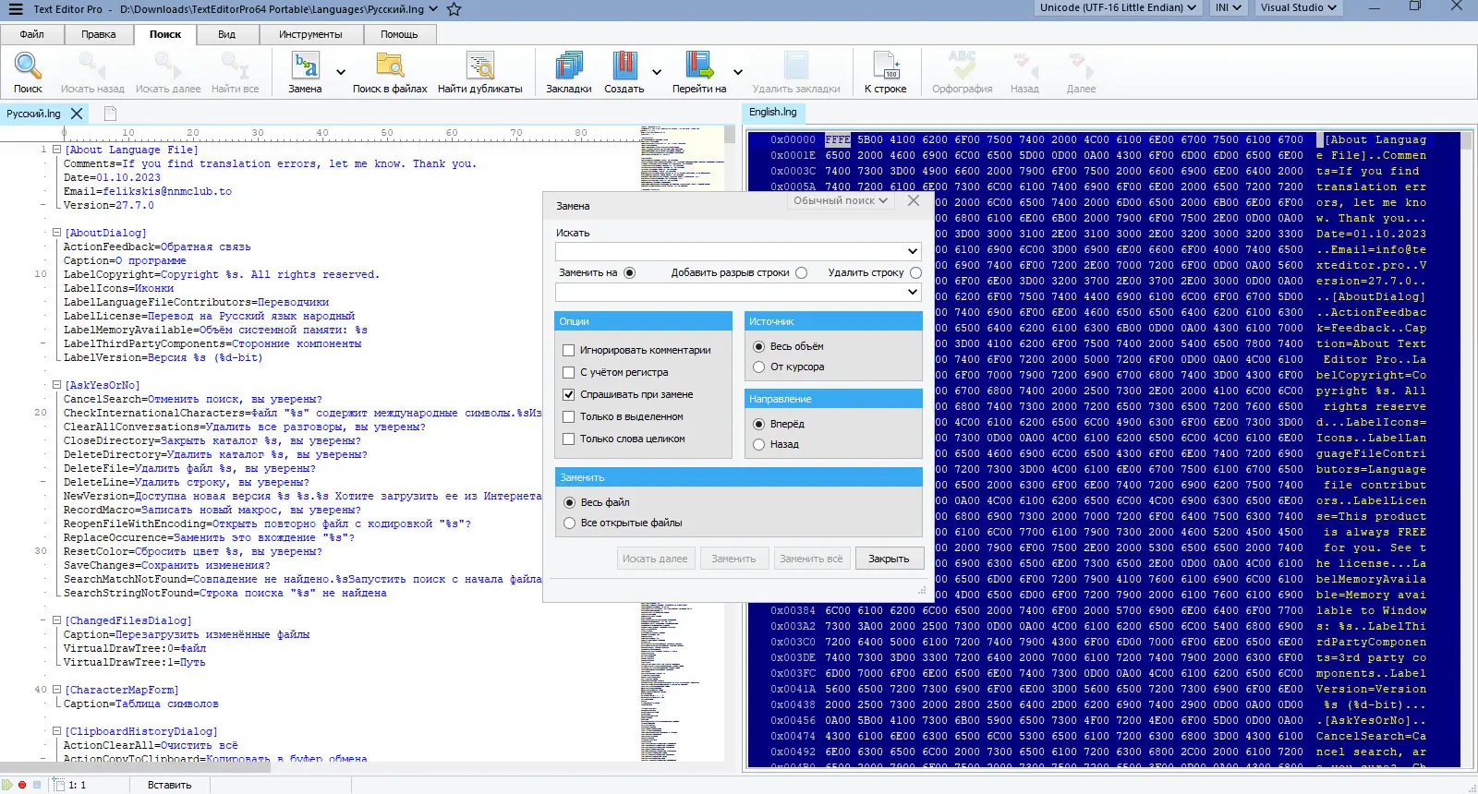Click the Поиск magnifier icon in ribbon
This screenshot has width=1478, height=794.
28,66
